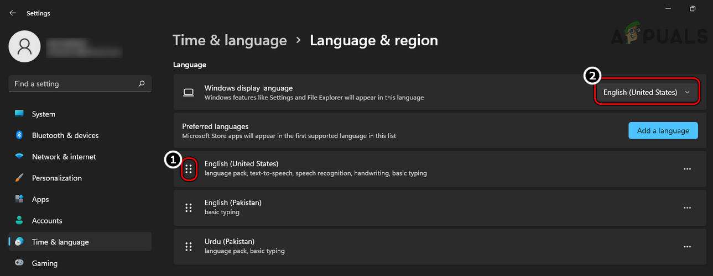Click Add a language button

(663, 131)
